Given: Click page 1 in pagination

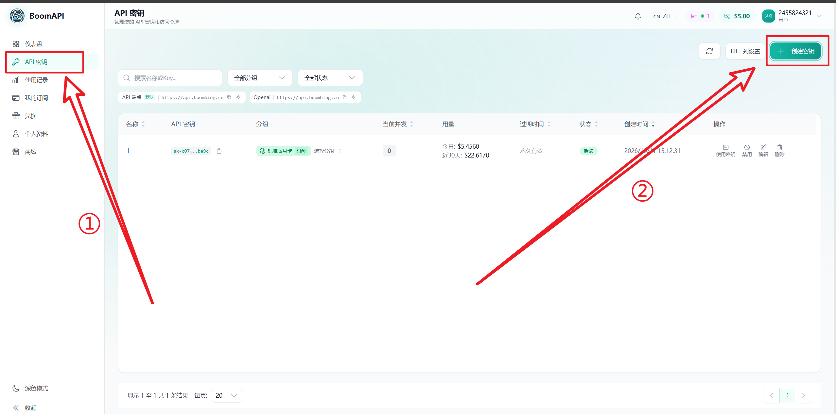Looking at the screenshot, I should point(788,395).
